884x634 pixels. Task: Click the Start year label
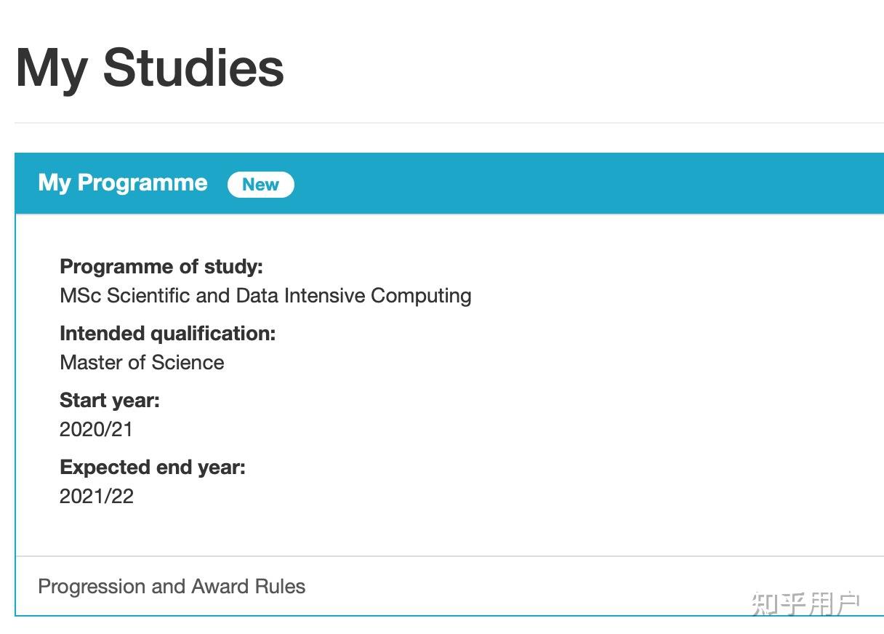[109, 400]
